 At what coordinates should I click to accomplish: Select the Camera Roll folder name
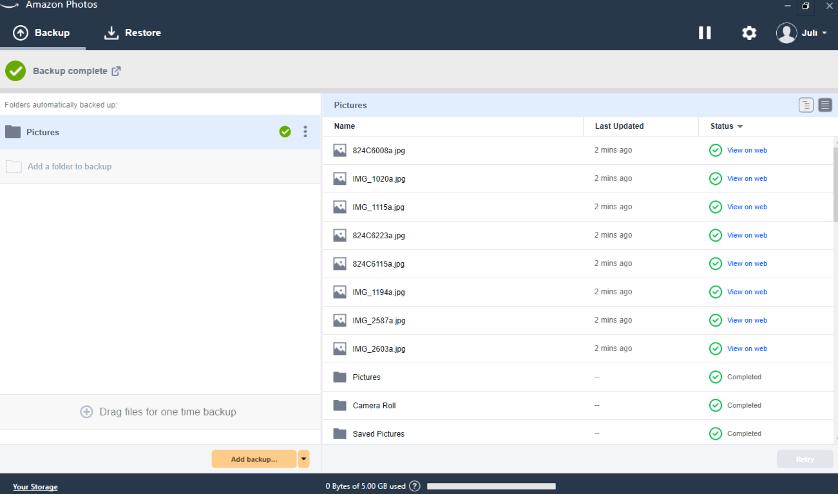pos(374,406)
